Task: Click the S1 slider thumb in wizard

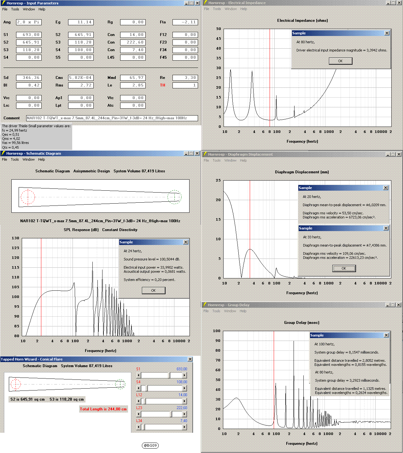Action: pyautogui.click(x=169, y=375)
